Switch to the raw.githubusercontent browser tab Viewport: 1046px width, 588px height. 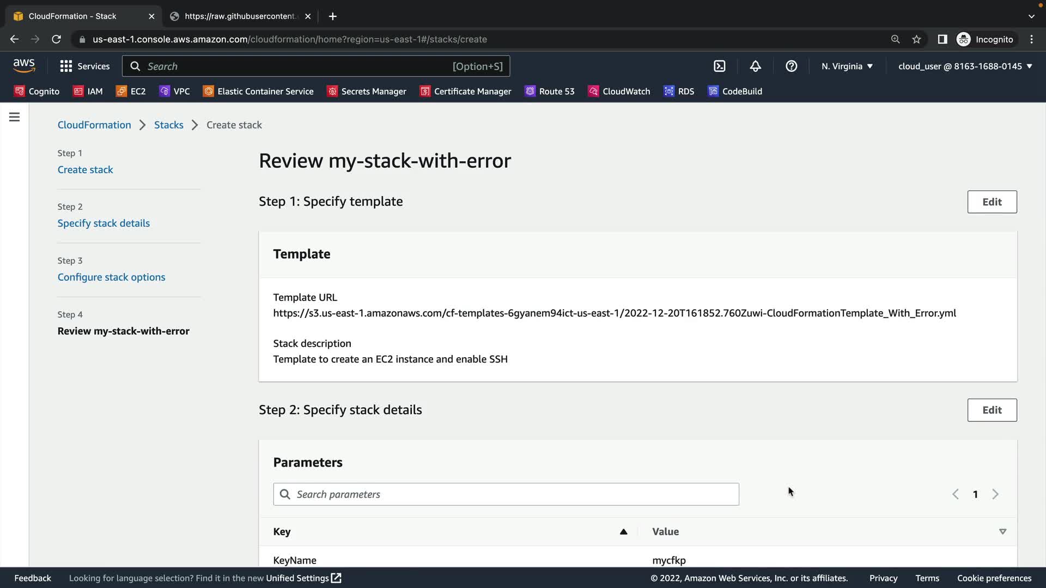(240, 16)
